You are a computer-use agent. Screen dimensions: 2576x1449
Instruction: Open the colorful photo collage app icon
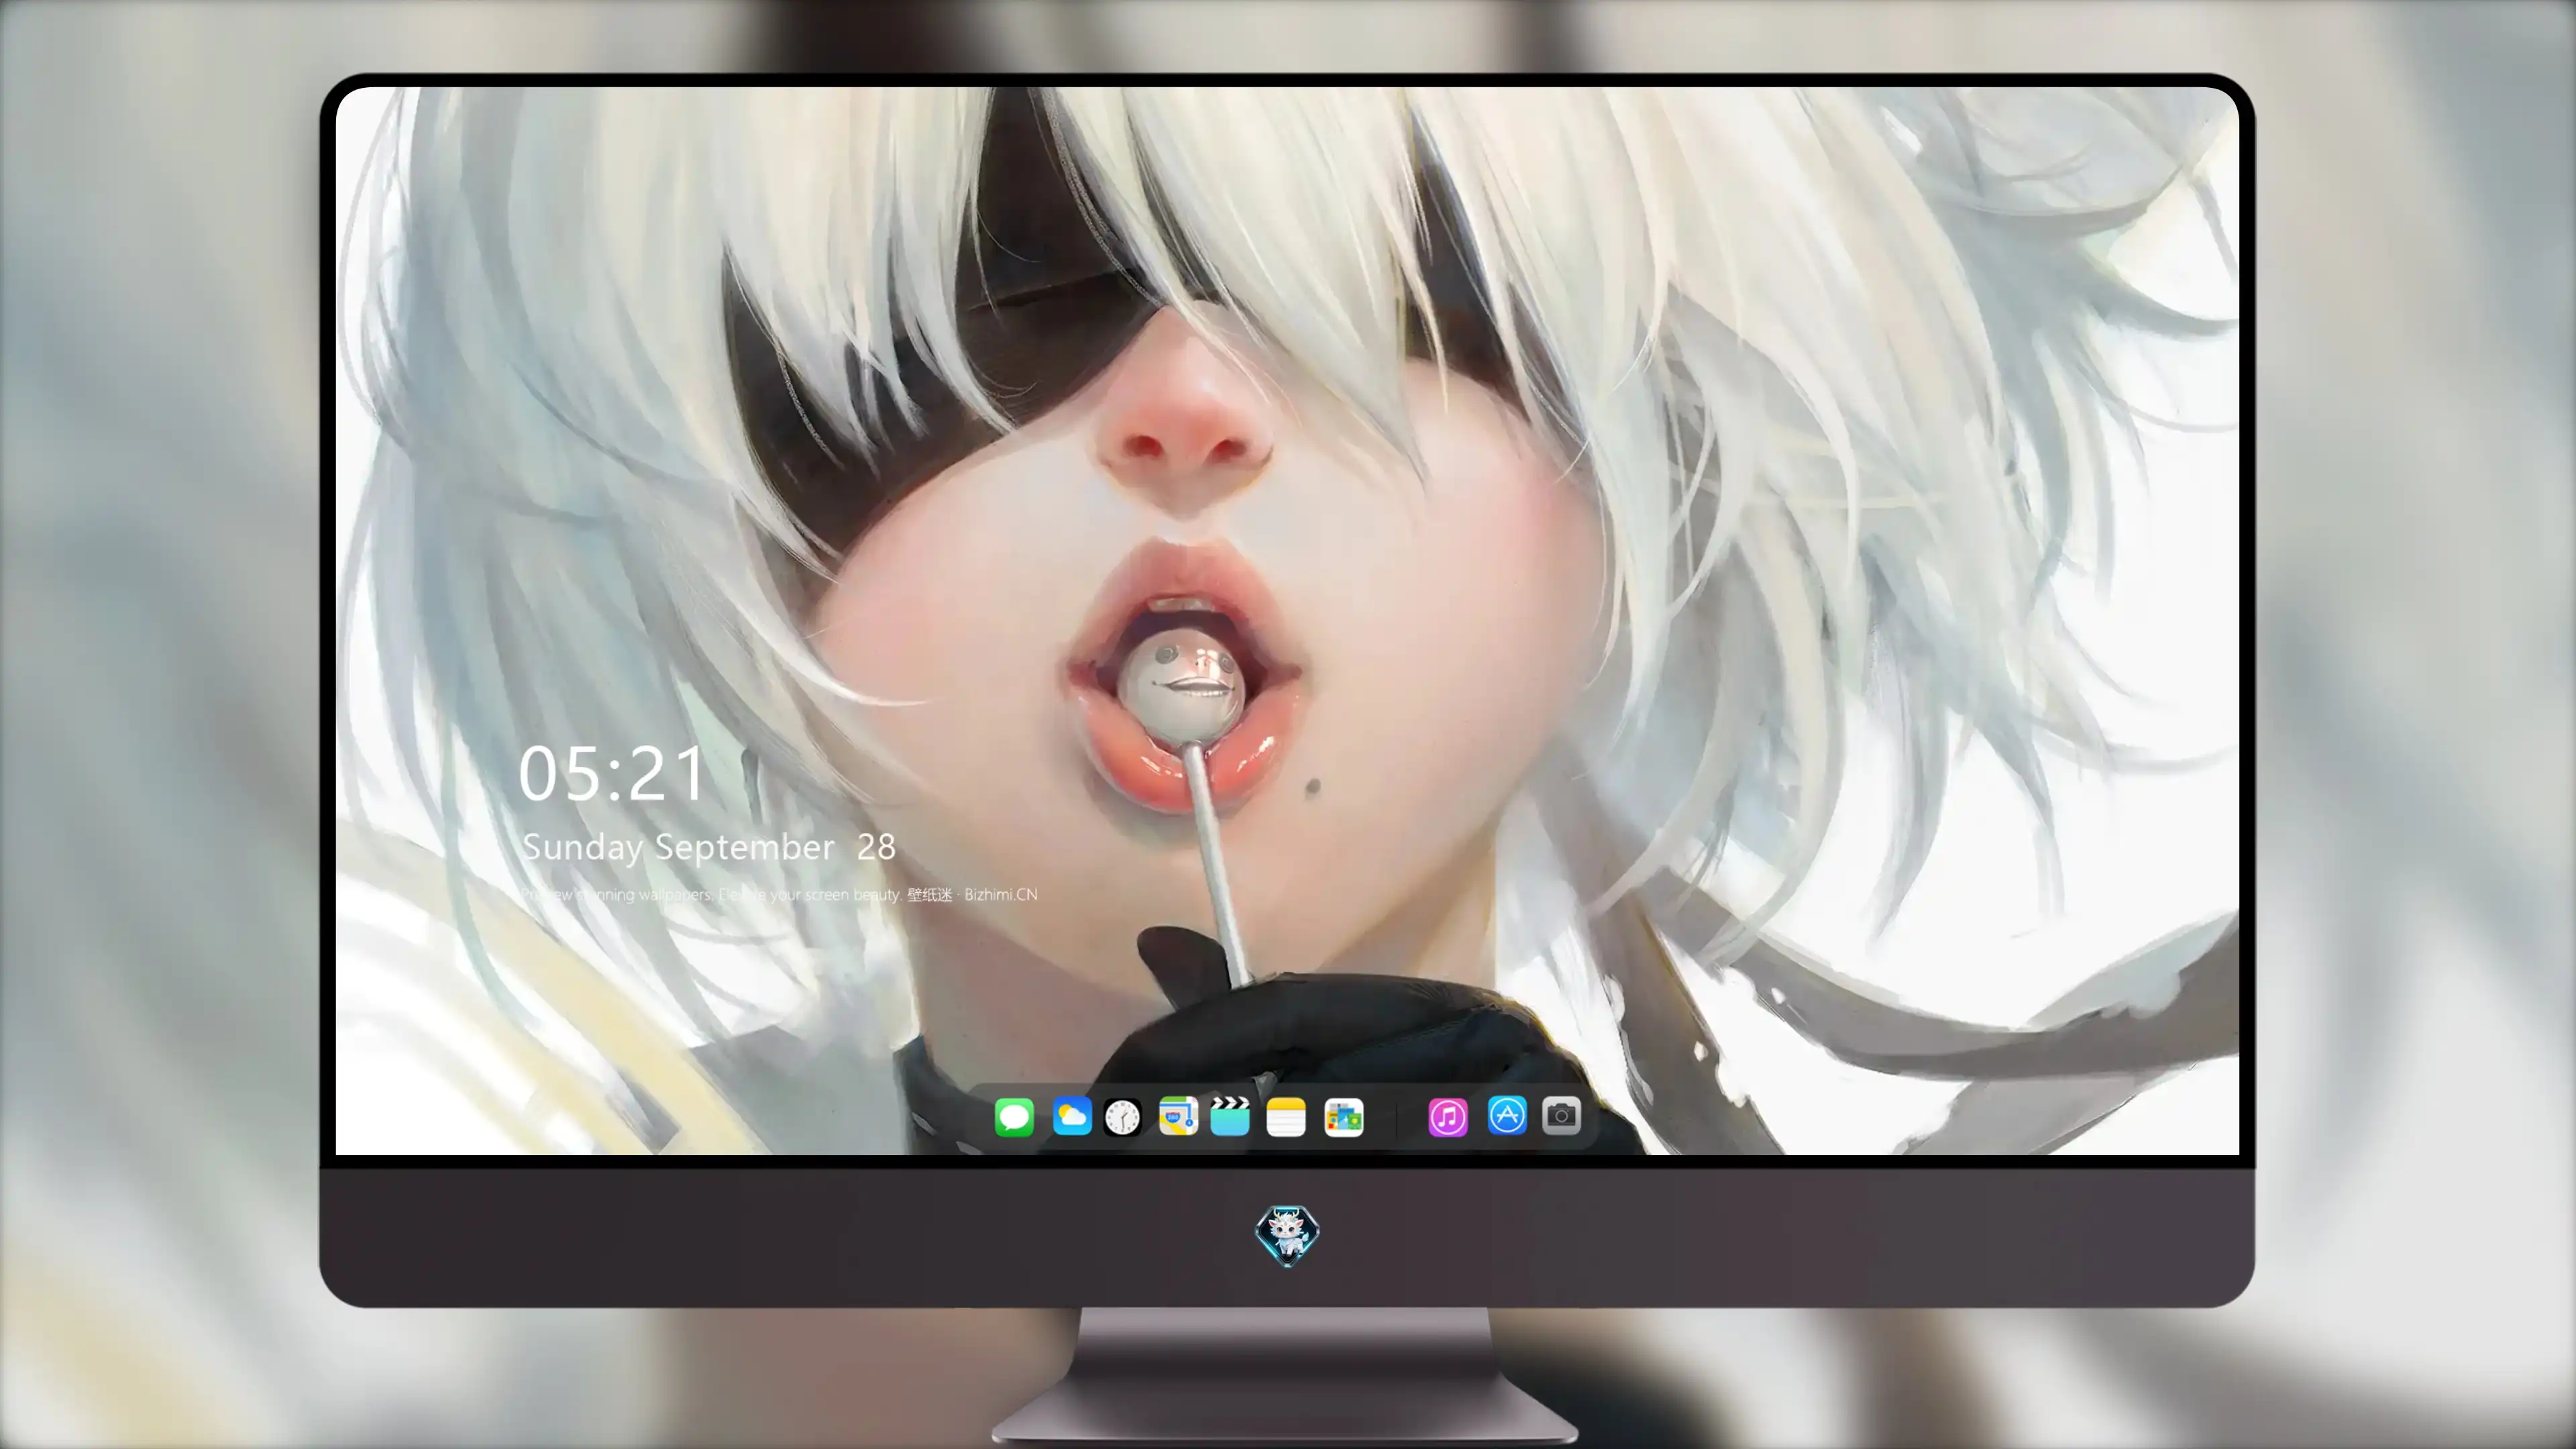tap(1344, 1117)
